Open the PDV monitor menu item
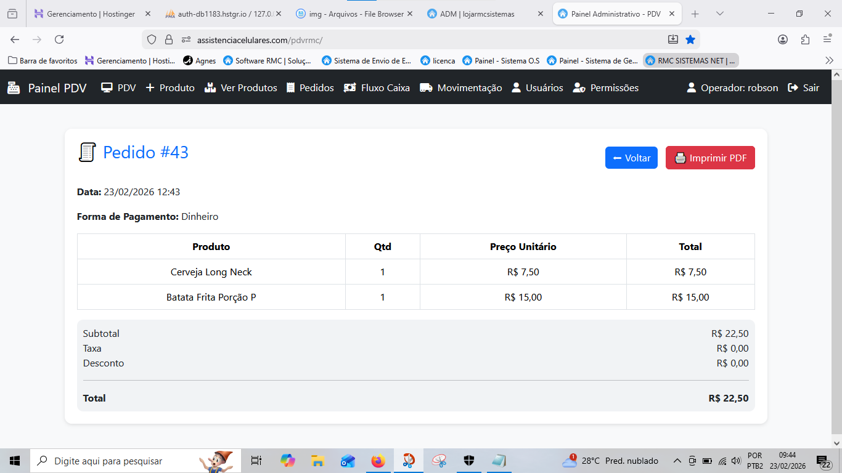Screen dimensions: 842x473 click(118, 88)
